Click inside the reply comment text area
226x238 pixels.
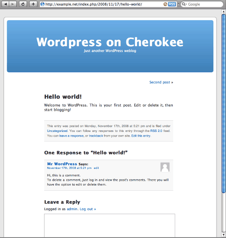pyautogui.click(x=110, y=225)
